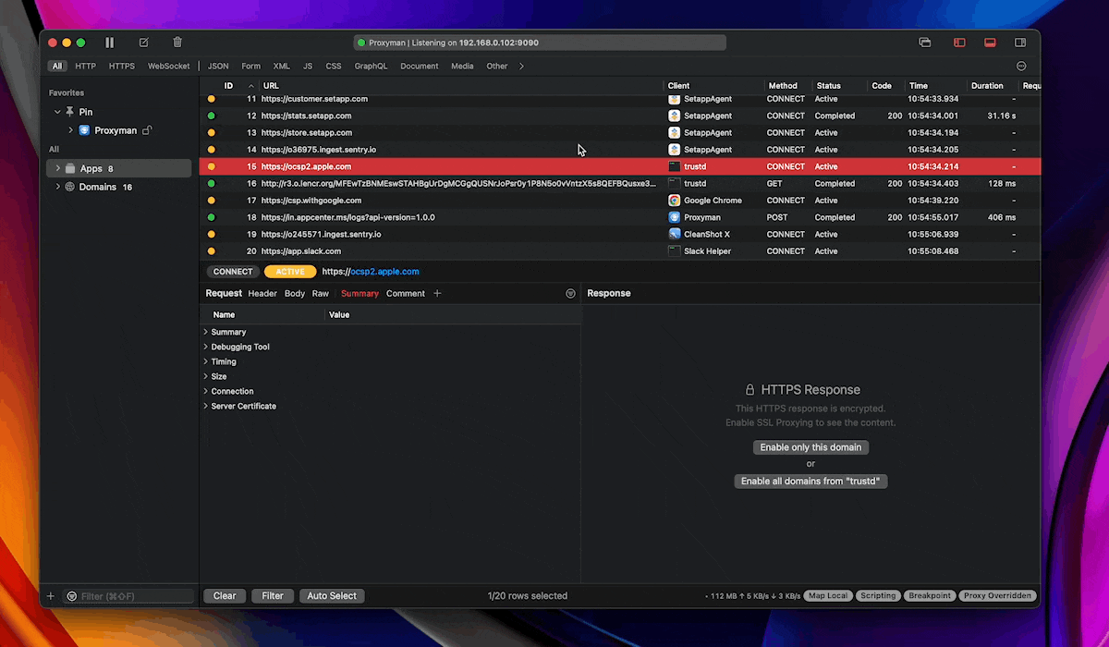Click the Clear button
The height and width of the screenshot is (647, 1109).
pyautogui.click(x=225, y=596)
